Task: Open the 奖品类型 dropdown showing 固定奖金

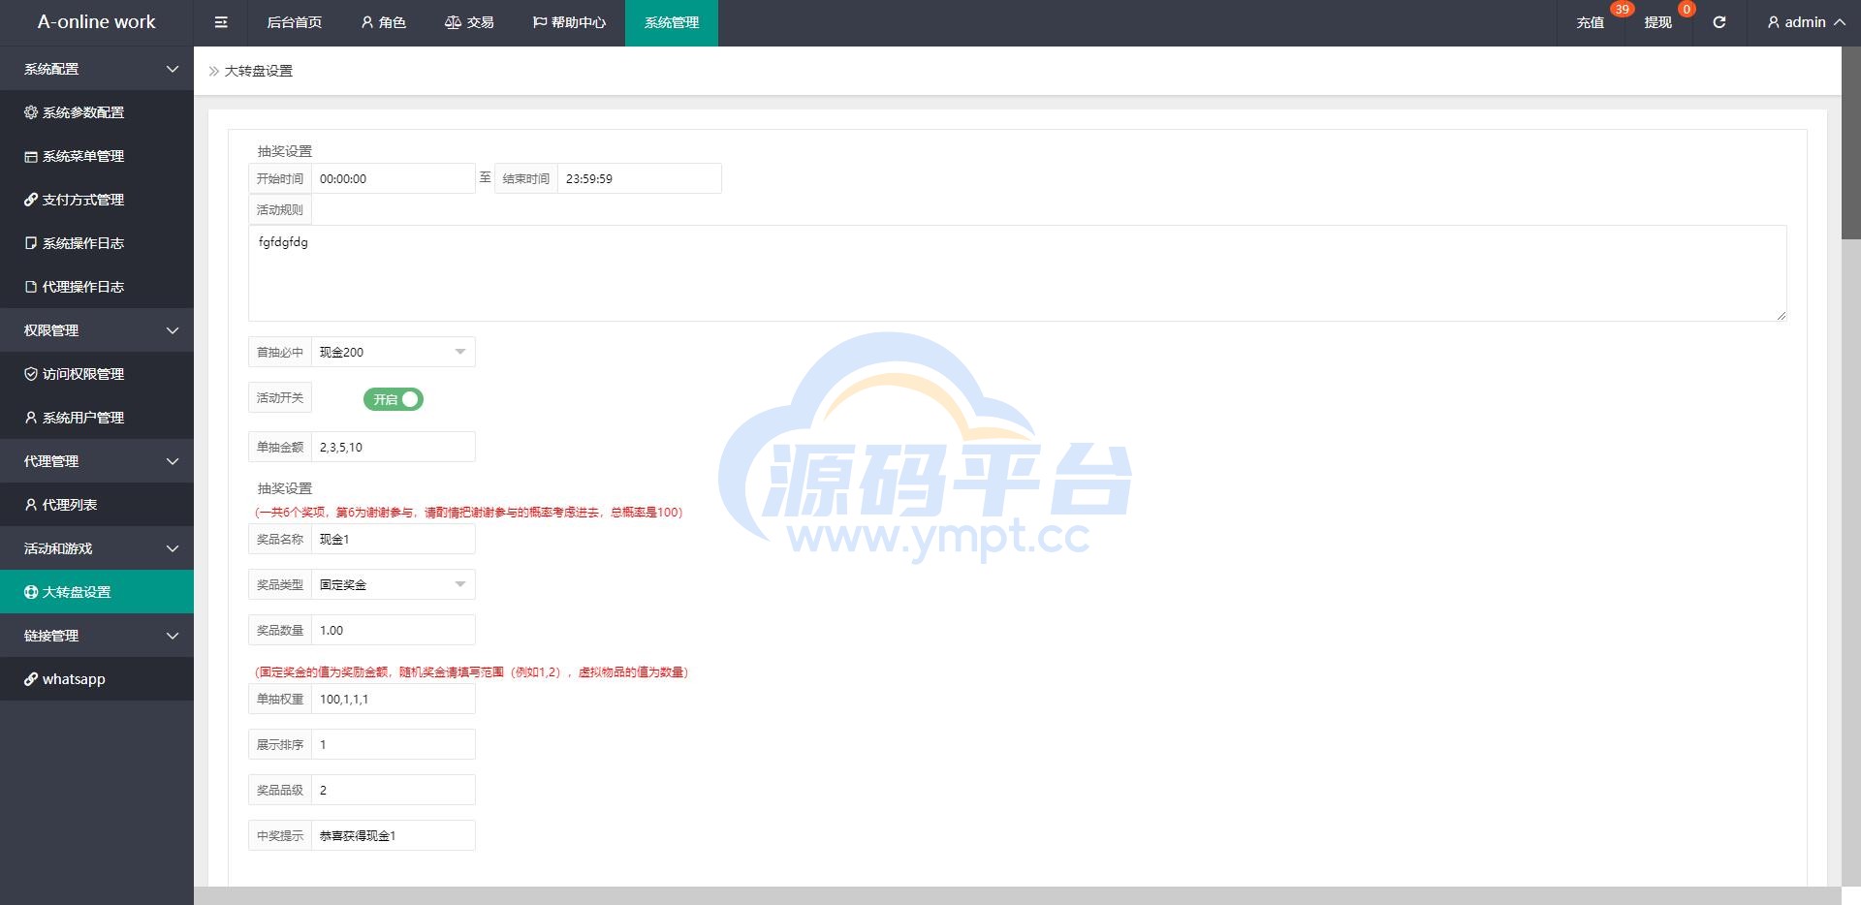Action: point(392,584)
